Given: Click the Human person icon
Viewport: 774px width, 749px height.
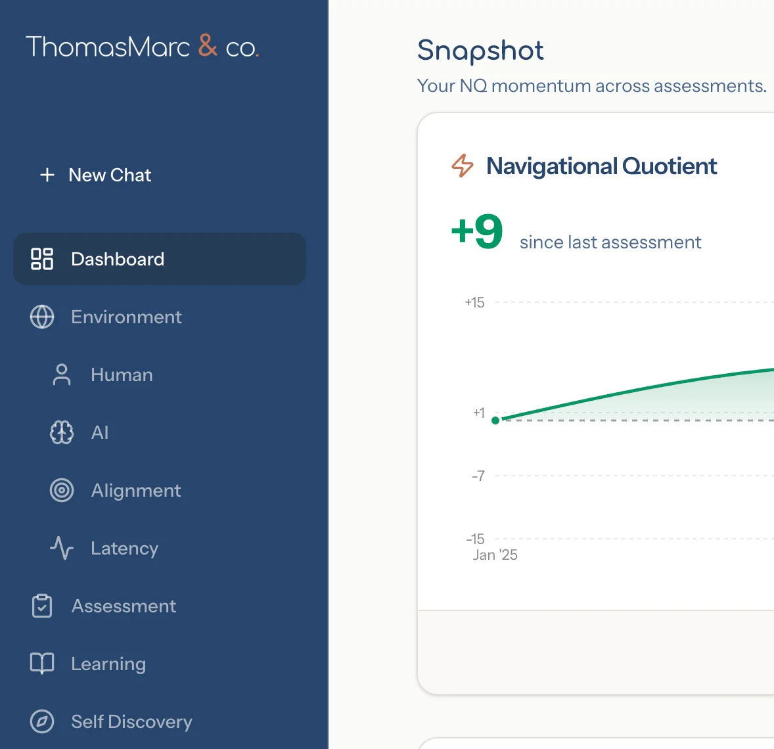Looking at the screenshot, I should pyautogui.click(x=62, y=374).
